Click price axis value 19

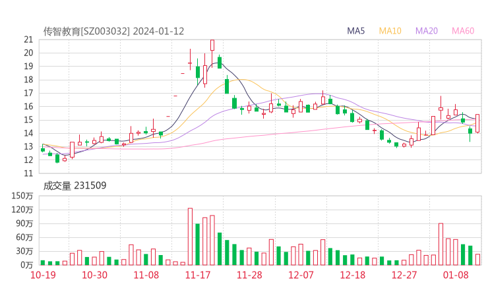pos(28,67)
